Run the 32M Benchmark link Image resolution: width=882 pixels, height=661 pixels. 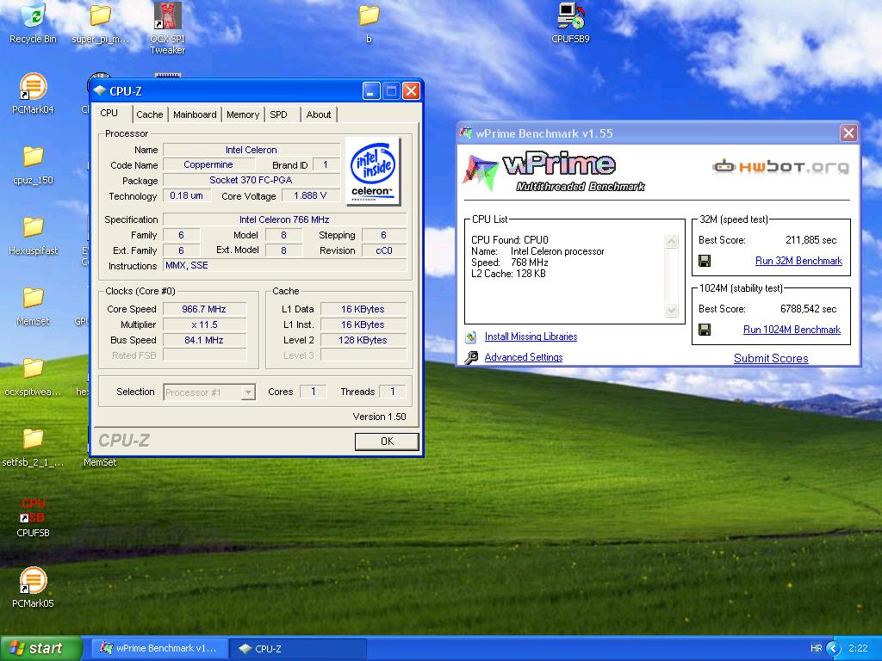[798, 261]
